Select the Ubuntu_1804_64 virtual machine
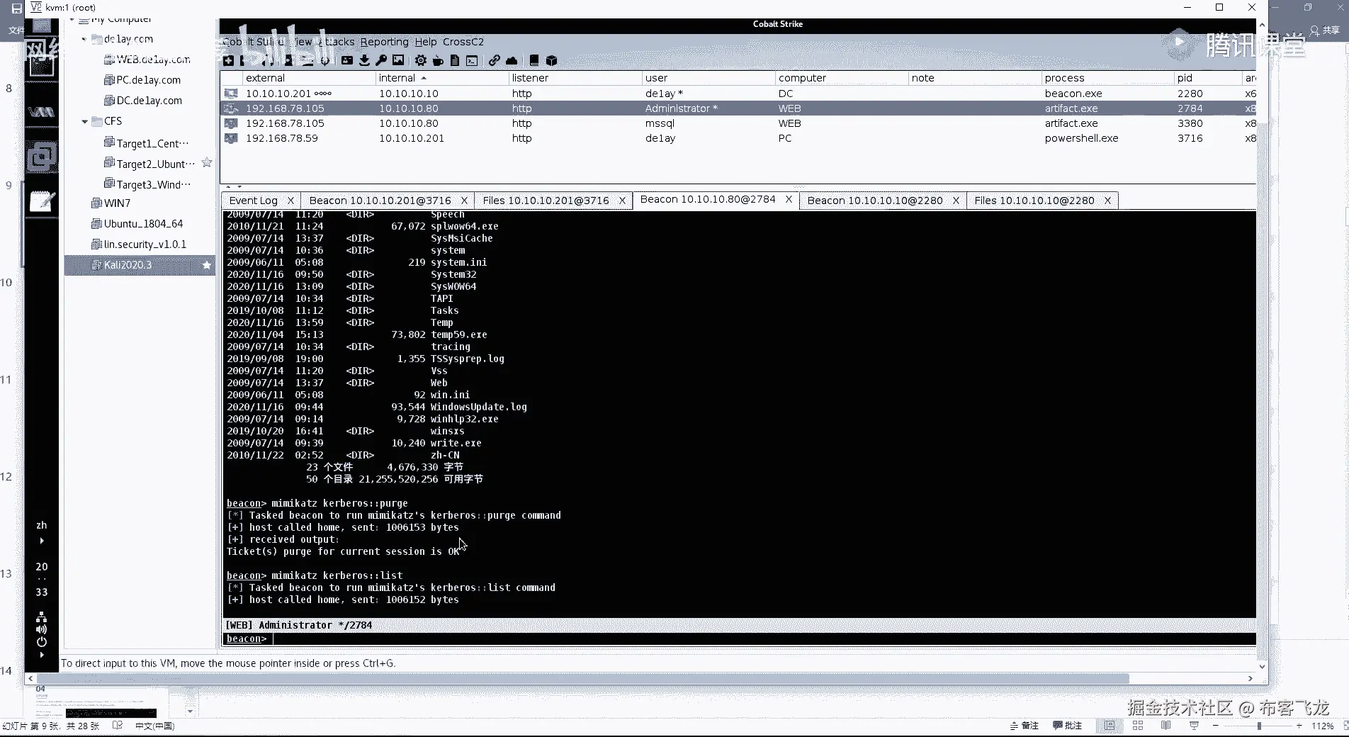 (x=137, y=224)
